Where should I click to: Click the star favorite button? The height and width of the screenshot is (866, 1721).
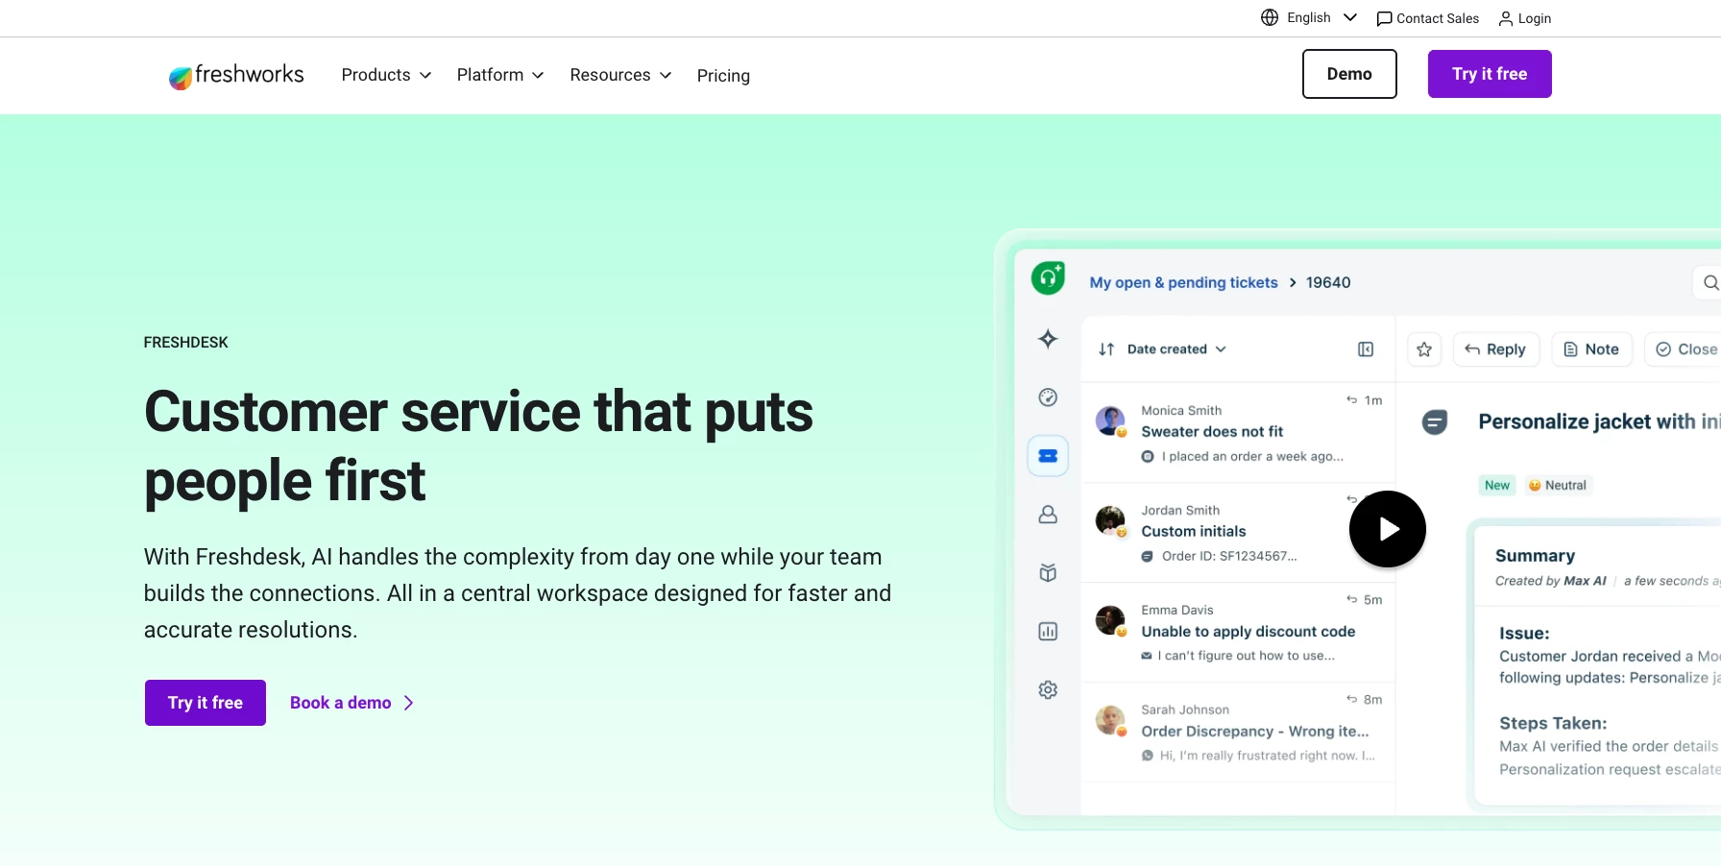pos(1424,349)
